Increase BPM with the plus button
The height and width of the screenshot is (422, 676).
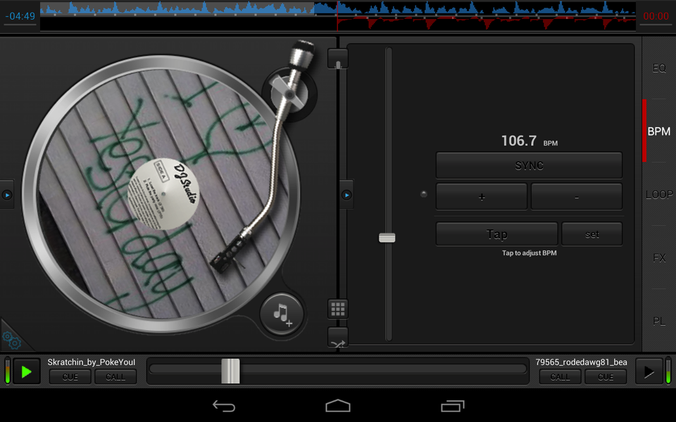(x=481, y=196)
